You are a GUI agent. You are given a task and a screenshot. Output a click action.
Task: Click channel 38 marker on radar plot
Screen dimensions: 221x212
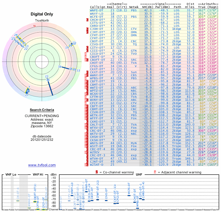click(x=60, y=67)
